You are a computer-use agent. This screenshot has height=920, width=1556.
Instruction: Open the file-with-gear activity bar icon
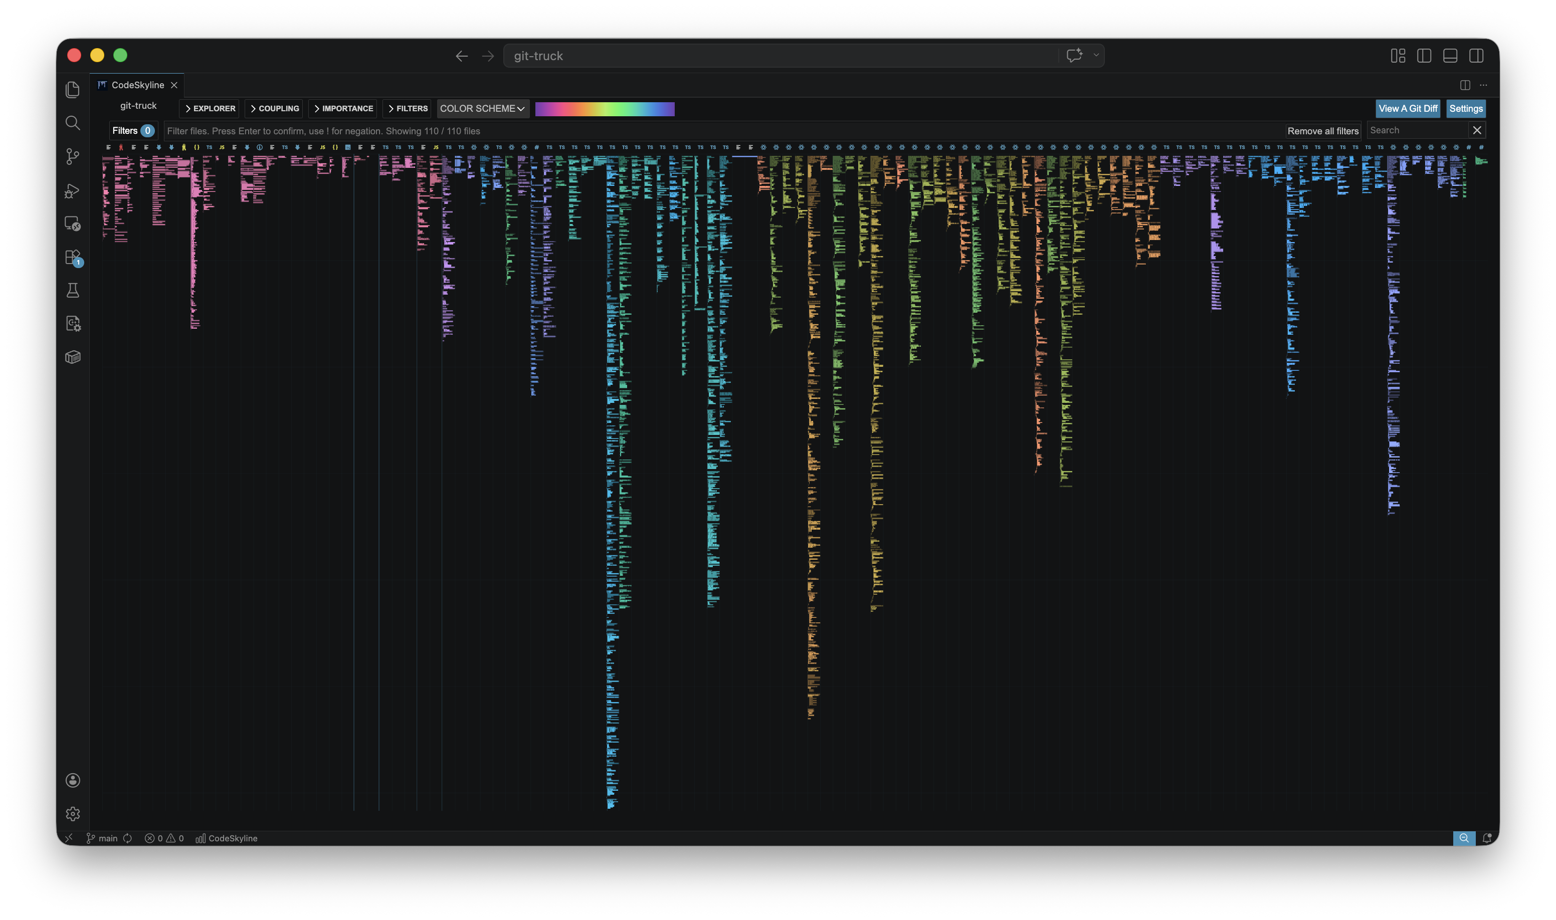[x=73, y=324]
